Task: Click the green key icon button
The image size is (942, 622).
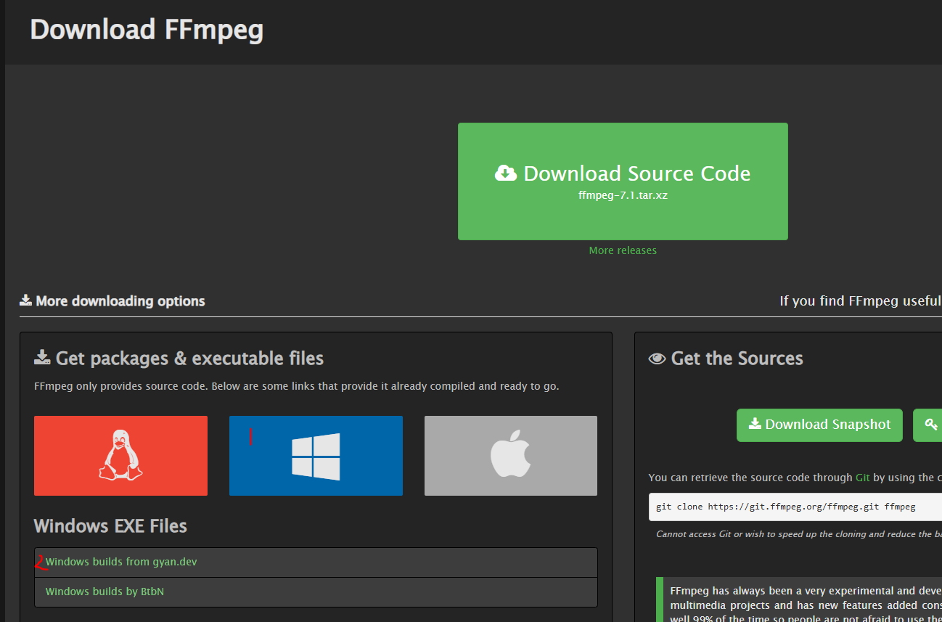Action: coord(928,425)
